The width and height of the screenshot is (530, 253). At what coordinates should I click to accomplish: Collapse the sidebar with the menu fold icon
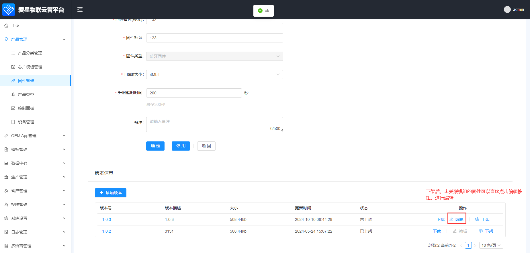(x=80, y=9)
